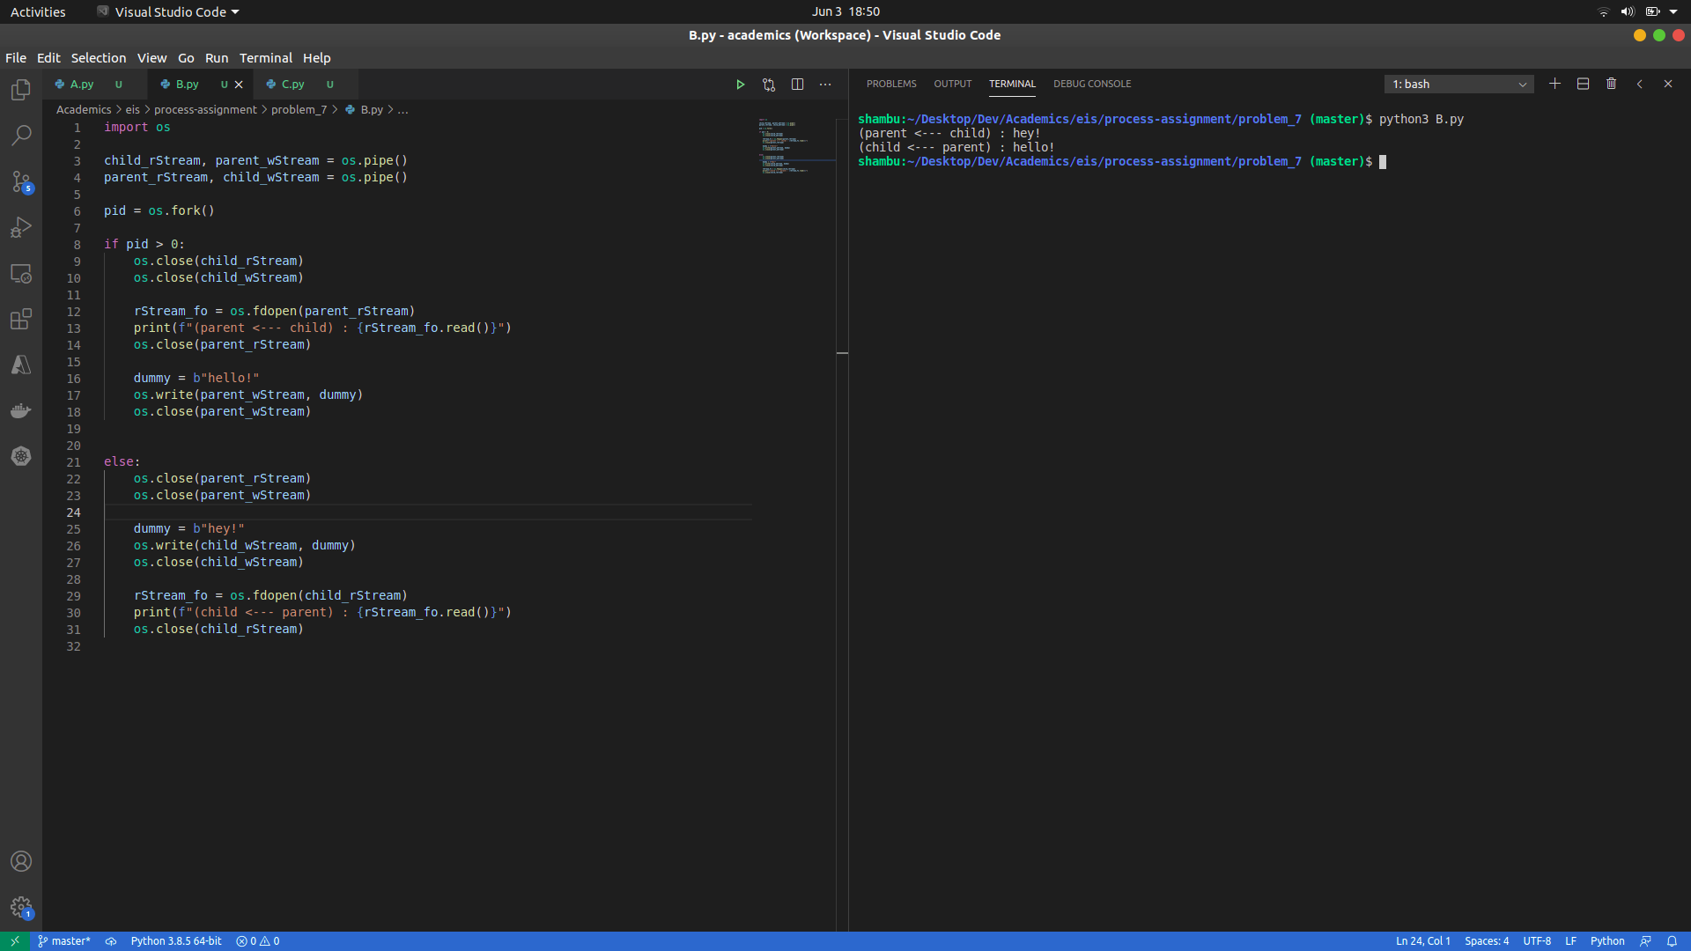The height and width of the screenshot is (951, 1691).
Task: Switch to the C.py tab
Action: coord(292,85)
